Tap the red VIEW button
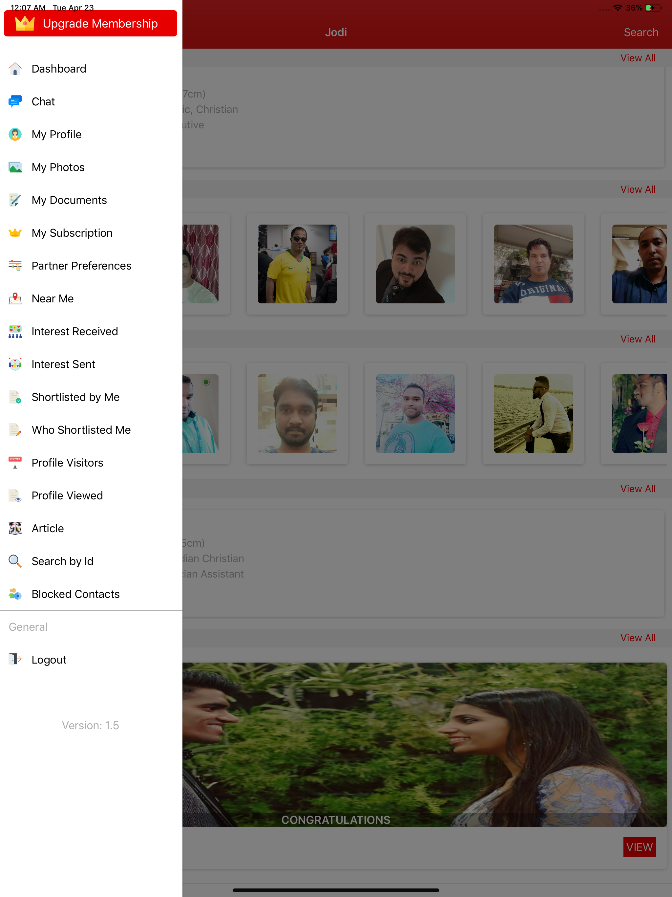The width and height of the screenshot is (672, 897). coord(639,847)
